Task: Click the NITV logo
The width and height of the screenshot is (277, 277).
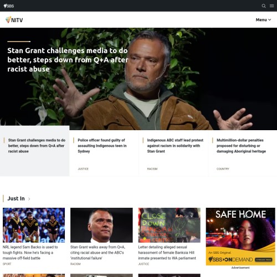Action: point(14,20)
